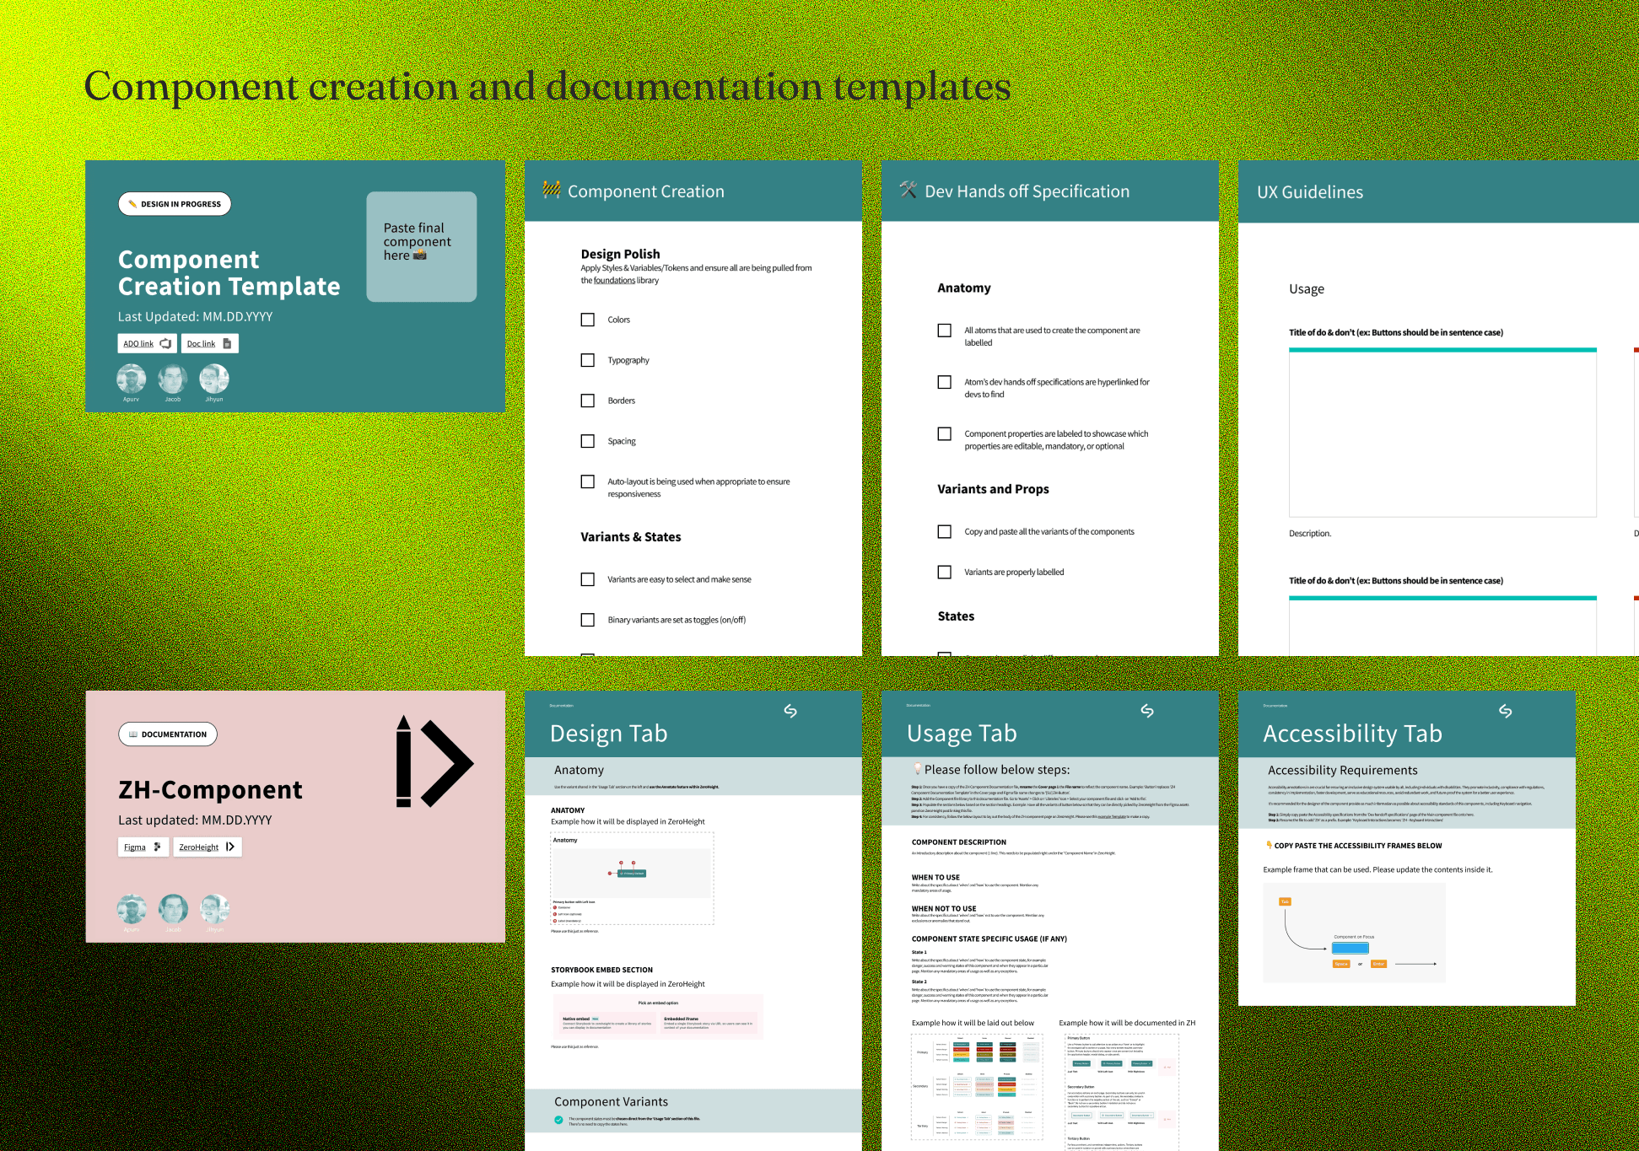Select the Anatomy example thumbnail in Design Tab
The height and width of the screenshot is (1151, 1639).
tap(632, 878)
